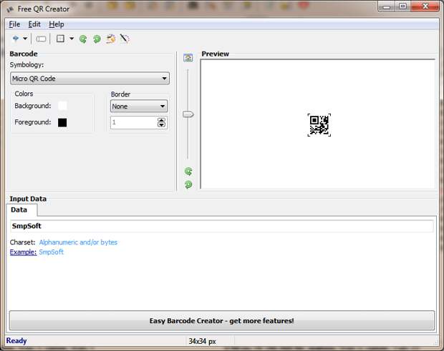444x351 pixels.
Task: Click the magic wand toolbar icon
Action: 125,39
